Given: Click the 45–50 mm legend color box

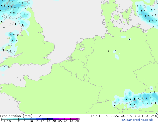Looking at the screenshot, I should (73, 119).
